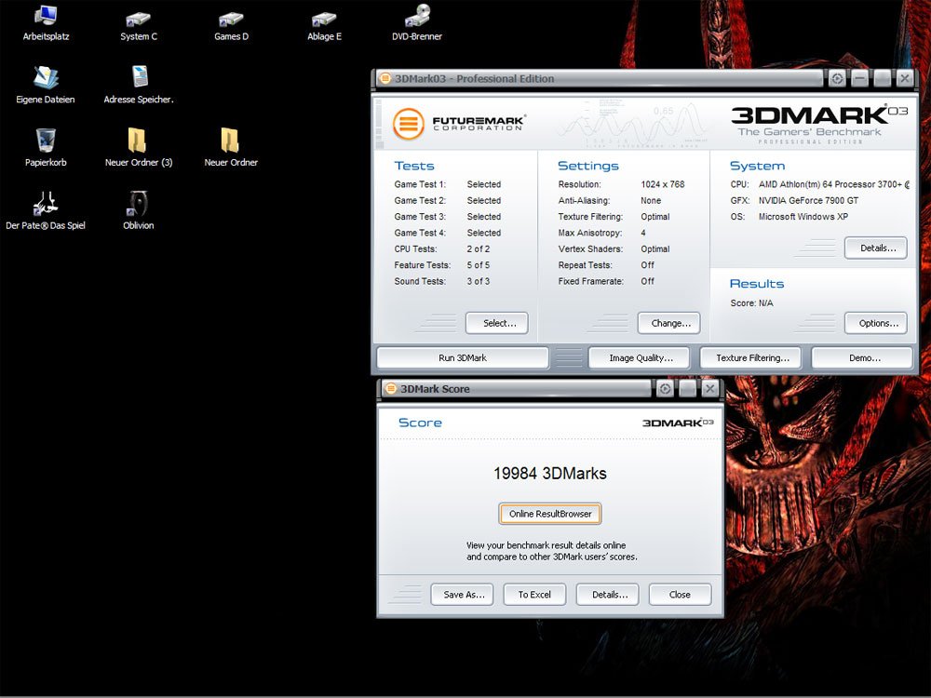The image size is (931, 698).
Task: Click the Feature Tests 5 of 5 row
Action: (442, 265)
